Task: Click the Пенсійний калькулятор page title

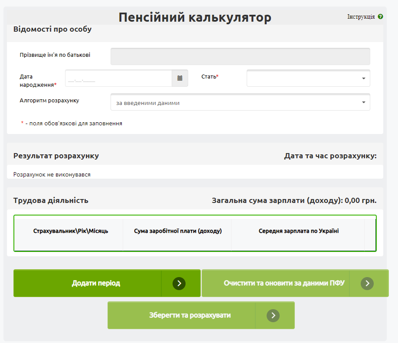Action: click(x=195, y=17)
